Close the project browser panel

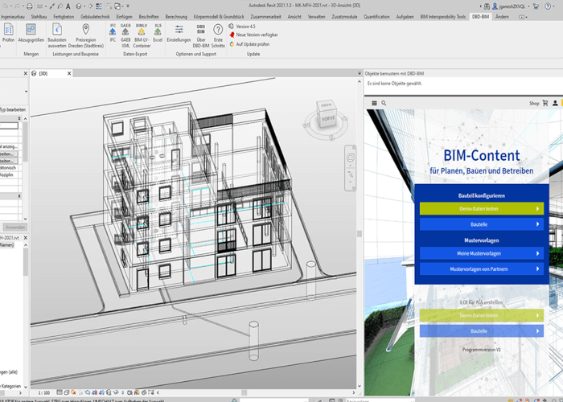click(x=25, y=238)
